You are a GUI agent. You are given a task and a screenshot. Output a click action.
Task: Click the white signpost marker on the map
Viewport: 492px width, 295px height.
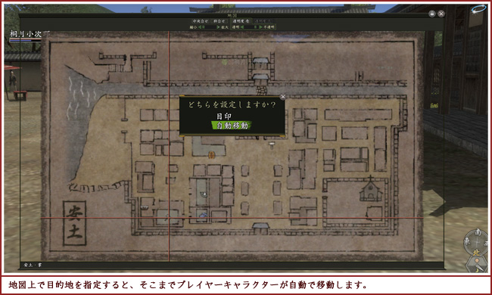tap(272, 144)
